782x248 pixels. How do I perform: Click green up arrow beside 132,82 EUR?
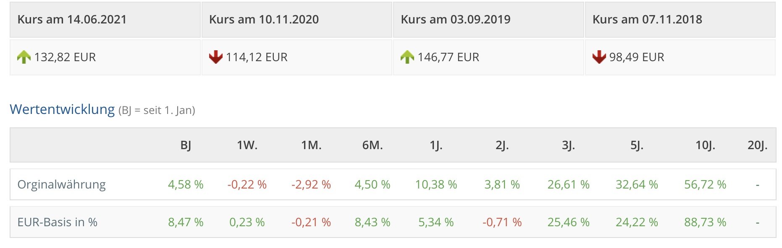pos(24,57)
